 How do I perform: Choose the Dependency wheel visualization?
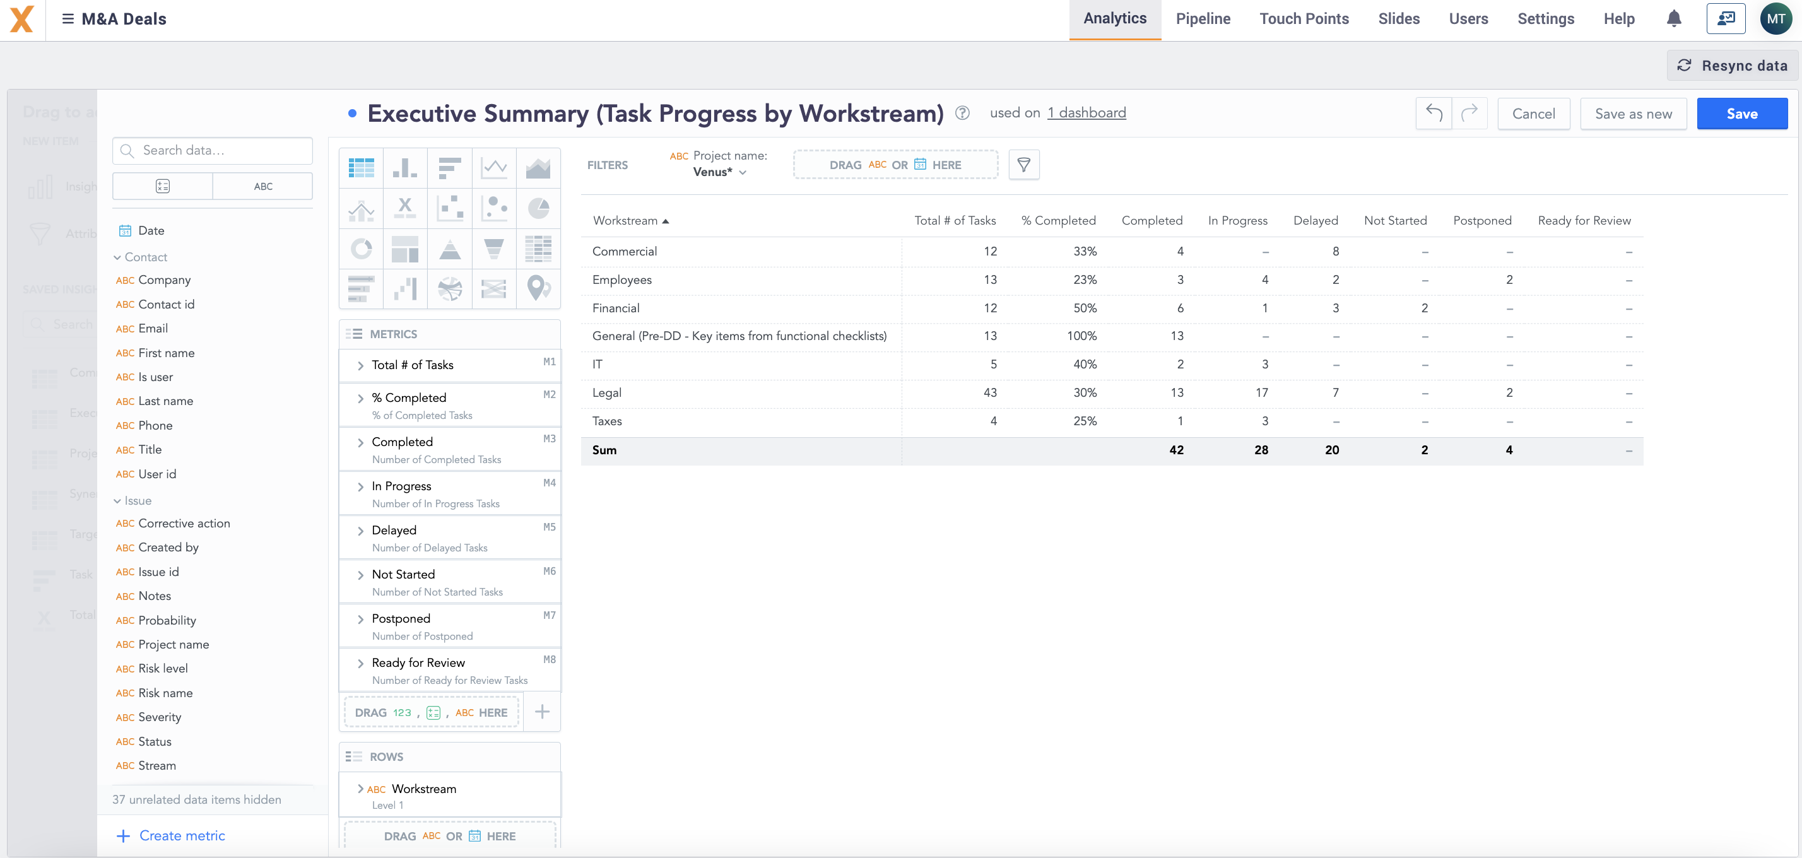(x=449, y=288)
